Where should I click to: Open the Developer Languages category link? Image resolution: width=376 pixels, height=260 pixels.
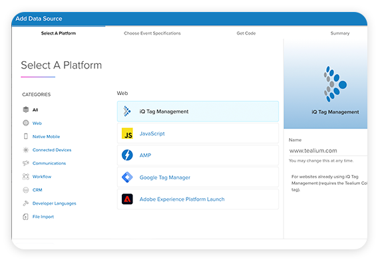pyautogui.click(x=54, y=203)
